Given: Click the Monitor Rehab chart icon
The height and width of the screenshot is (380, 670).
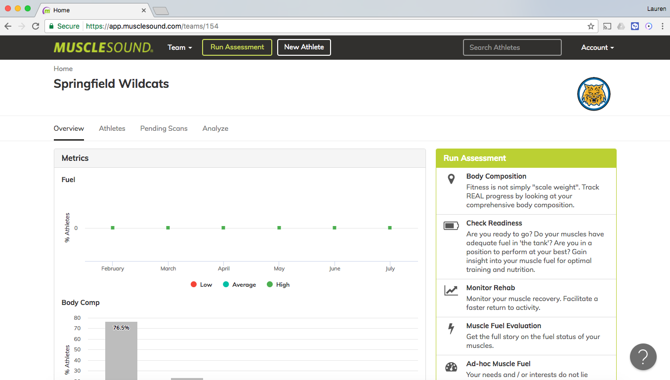Looking at the screenshot, I should [451, 290].
